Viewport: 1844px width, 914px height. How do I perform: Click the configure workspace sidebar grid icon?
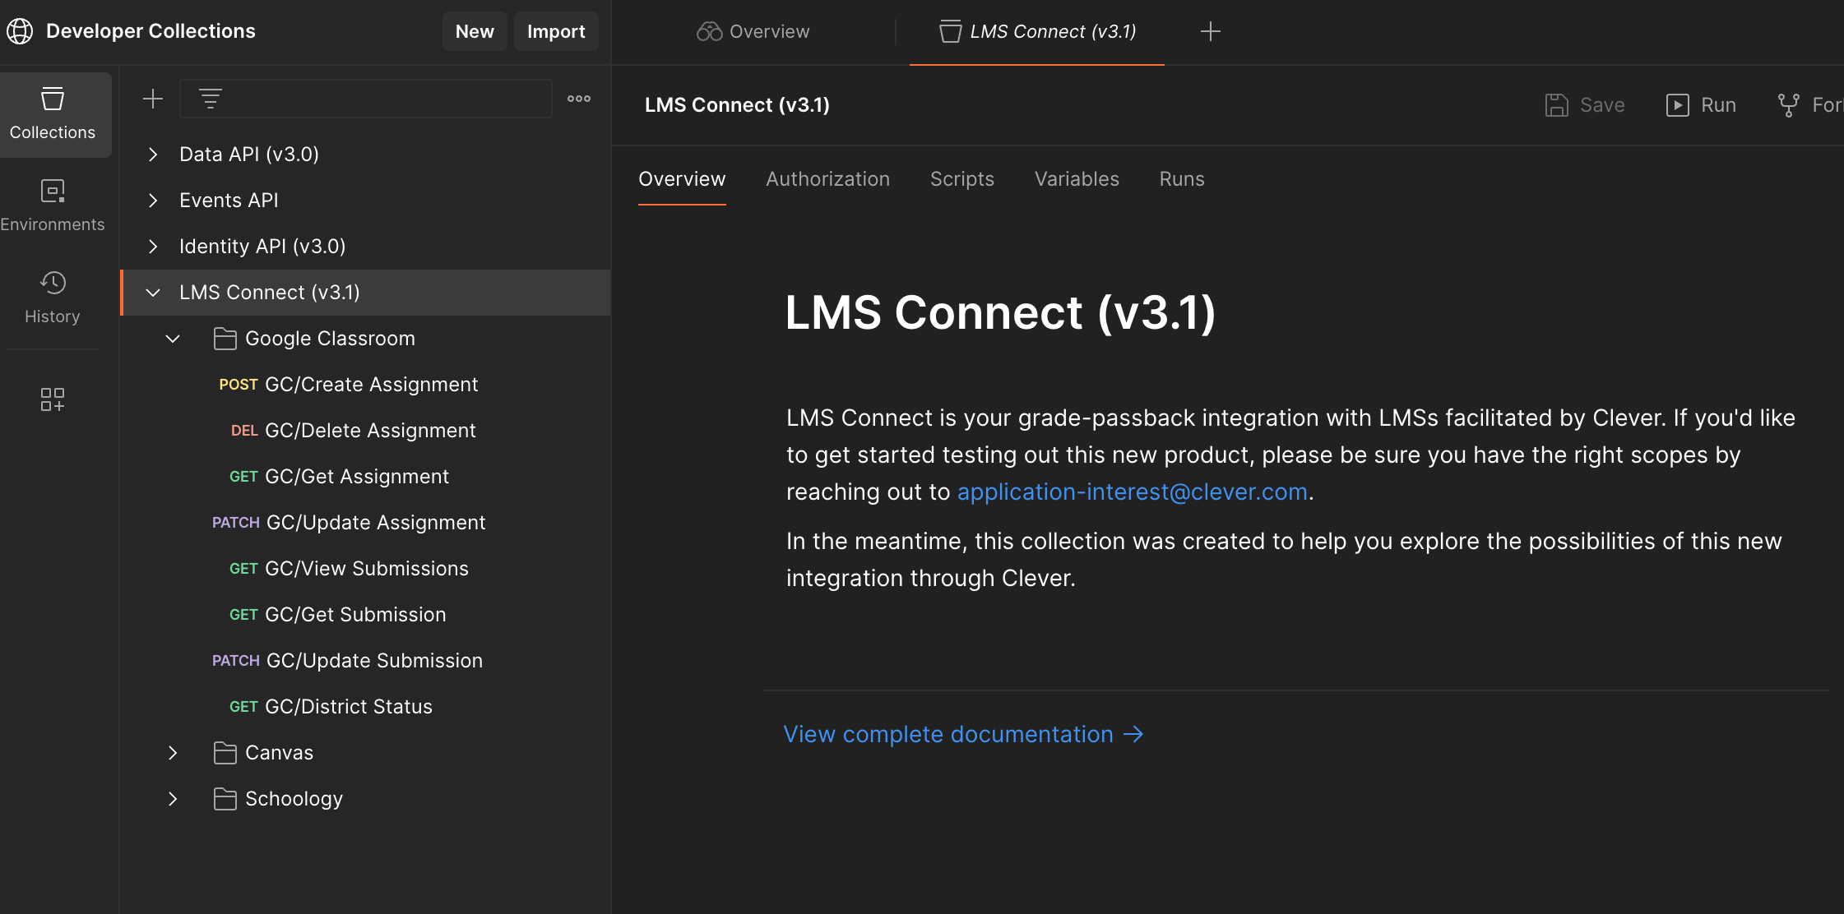click(53, 399)
